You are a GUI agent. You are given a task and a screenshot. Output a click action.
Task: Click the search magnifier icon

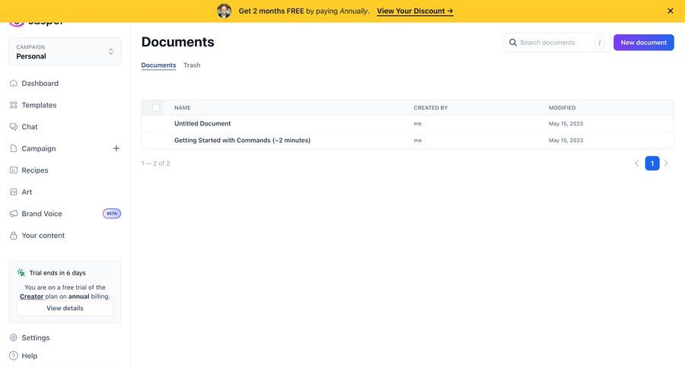pyautogui.click(x=513, y=43)
